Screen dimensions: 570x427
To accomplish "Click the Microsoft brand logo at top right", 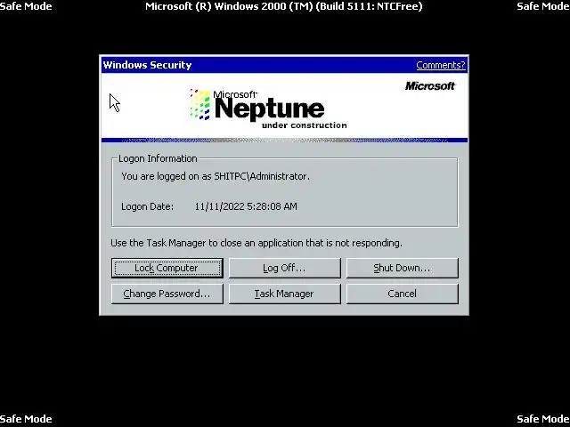I will tap(429, 85).
